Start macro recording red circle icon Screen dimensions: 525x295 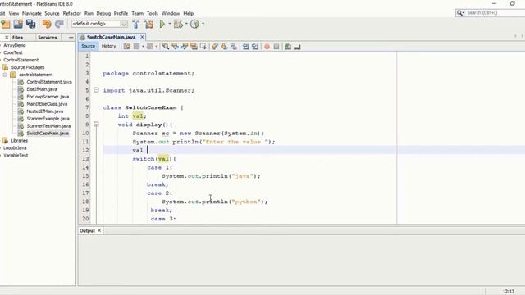[x=267, y=47]
